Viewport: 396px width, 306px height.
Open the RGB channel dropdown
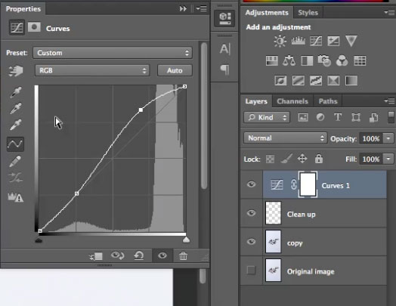tap(92, 70)
